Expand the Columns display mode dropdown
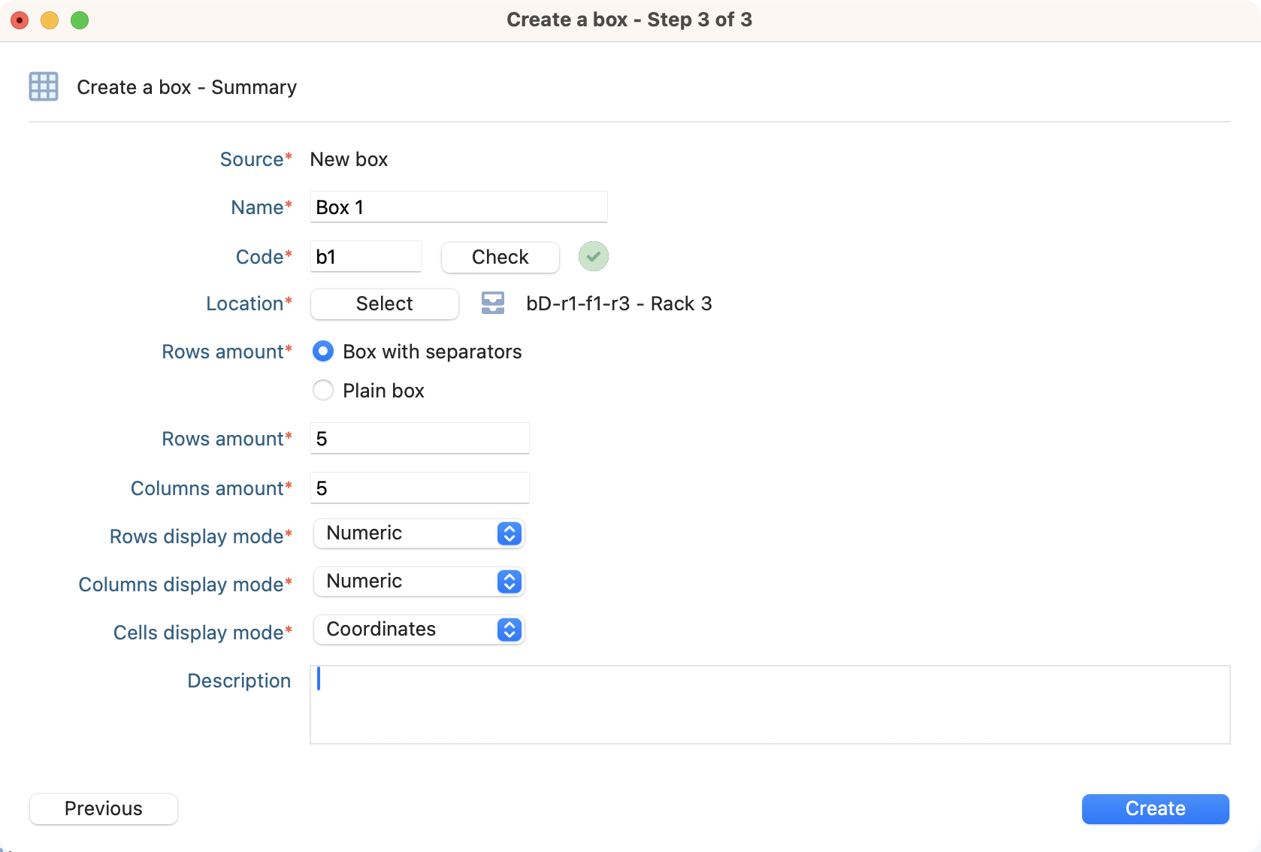 tap(419, 582)
